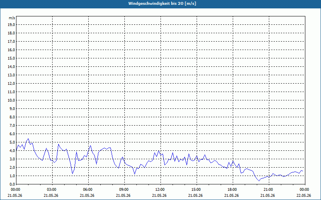
Task: Select the '11,0' y-axis label
Action: 11,92
